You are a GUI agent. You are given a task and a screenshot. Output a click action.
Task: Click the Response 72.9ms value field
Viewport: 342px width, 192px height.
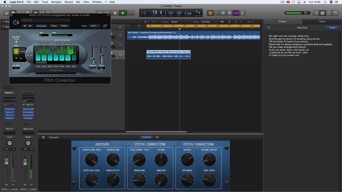click(93, 68)
